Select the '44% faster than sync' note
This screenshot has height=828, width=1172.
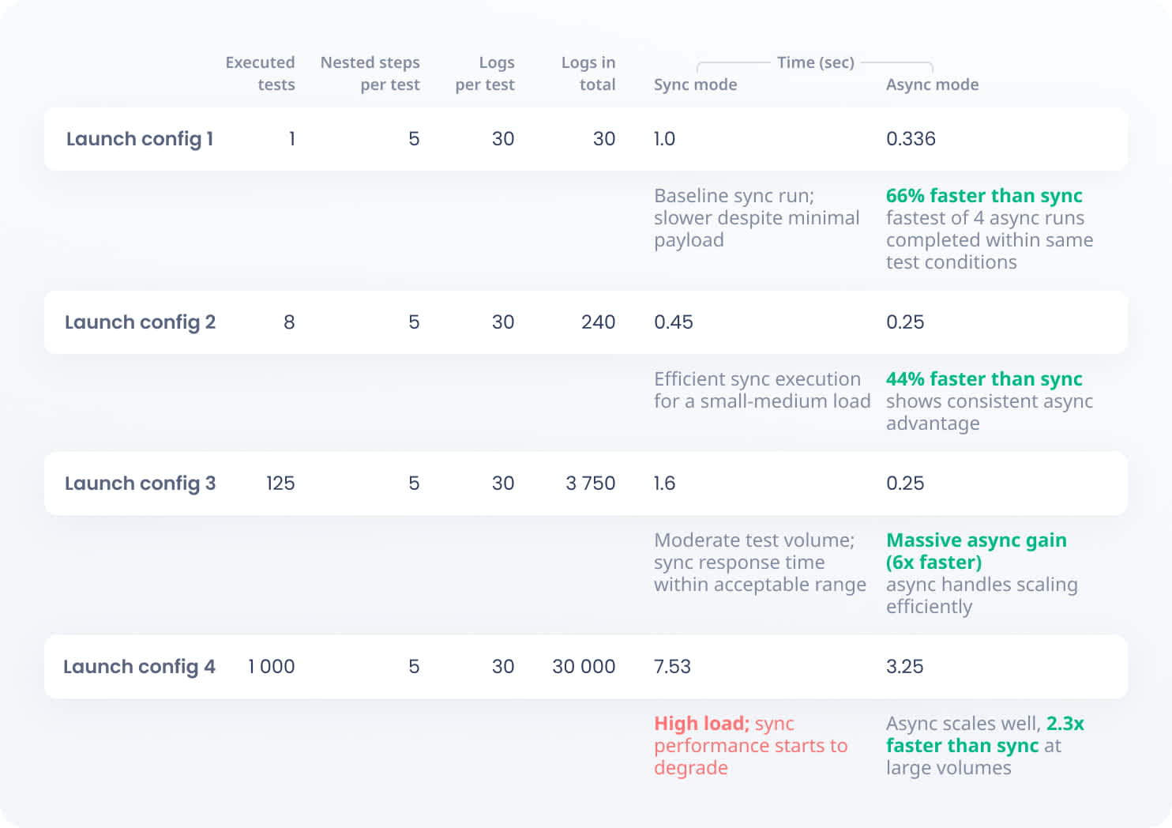[984, 379]
